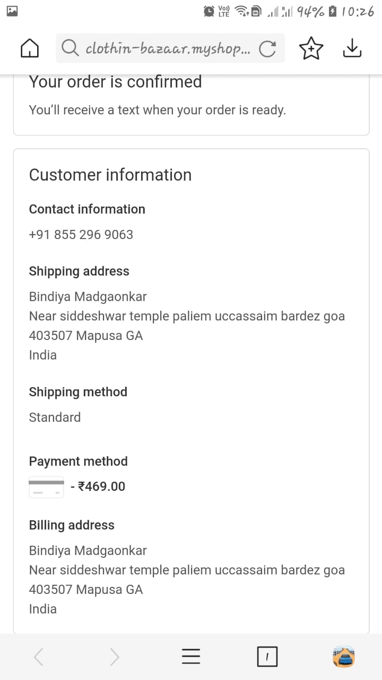
Task: Go forward using the right arrow
Action: pos(115,657)
